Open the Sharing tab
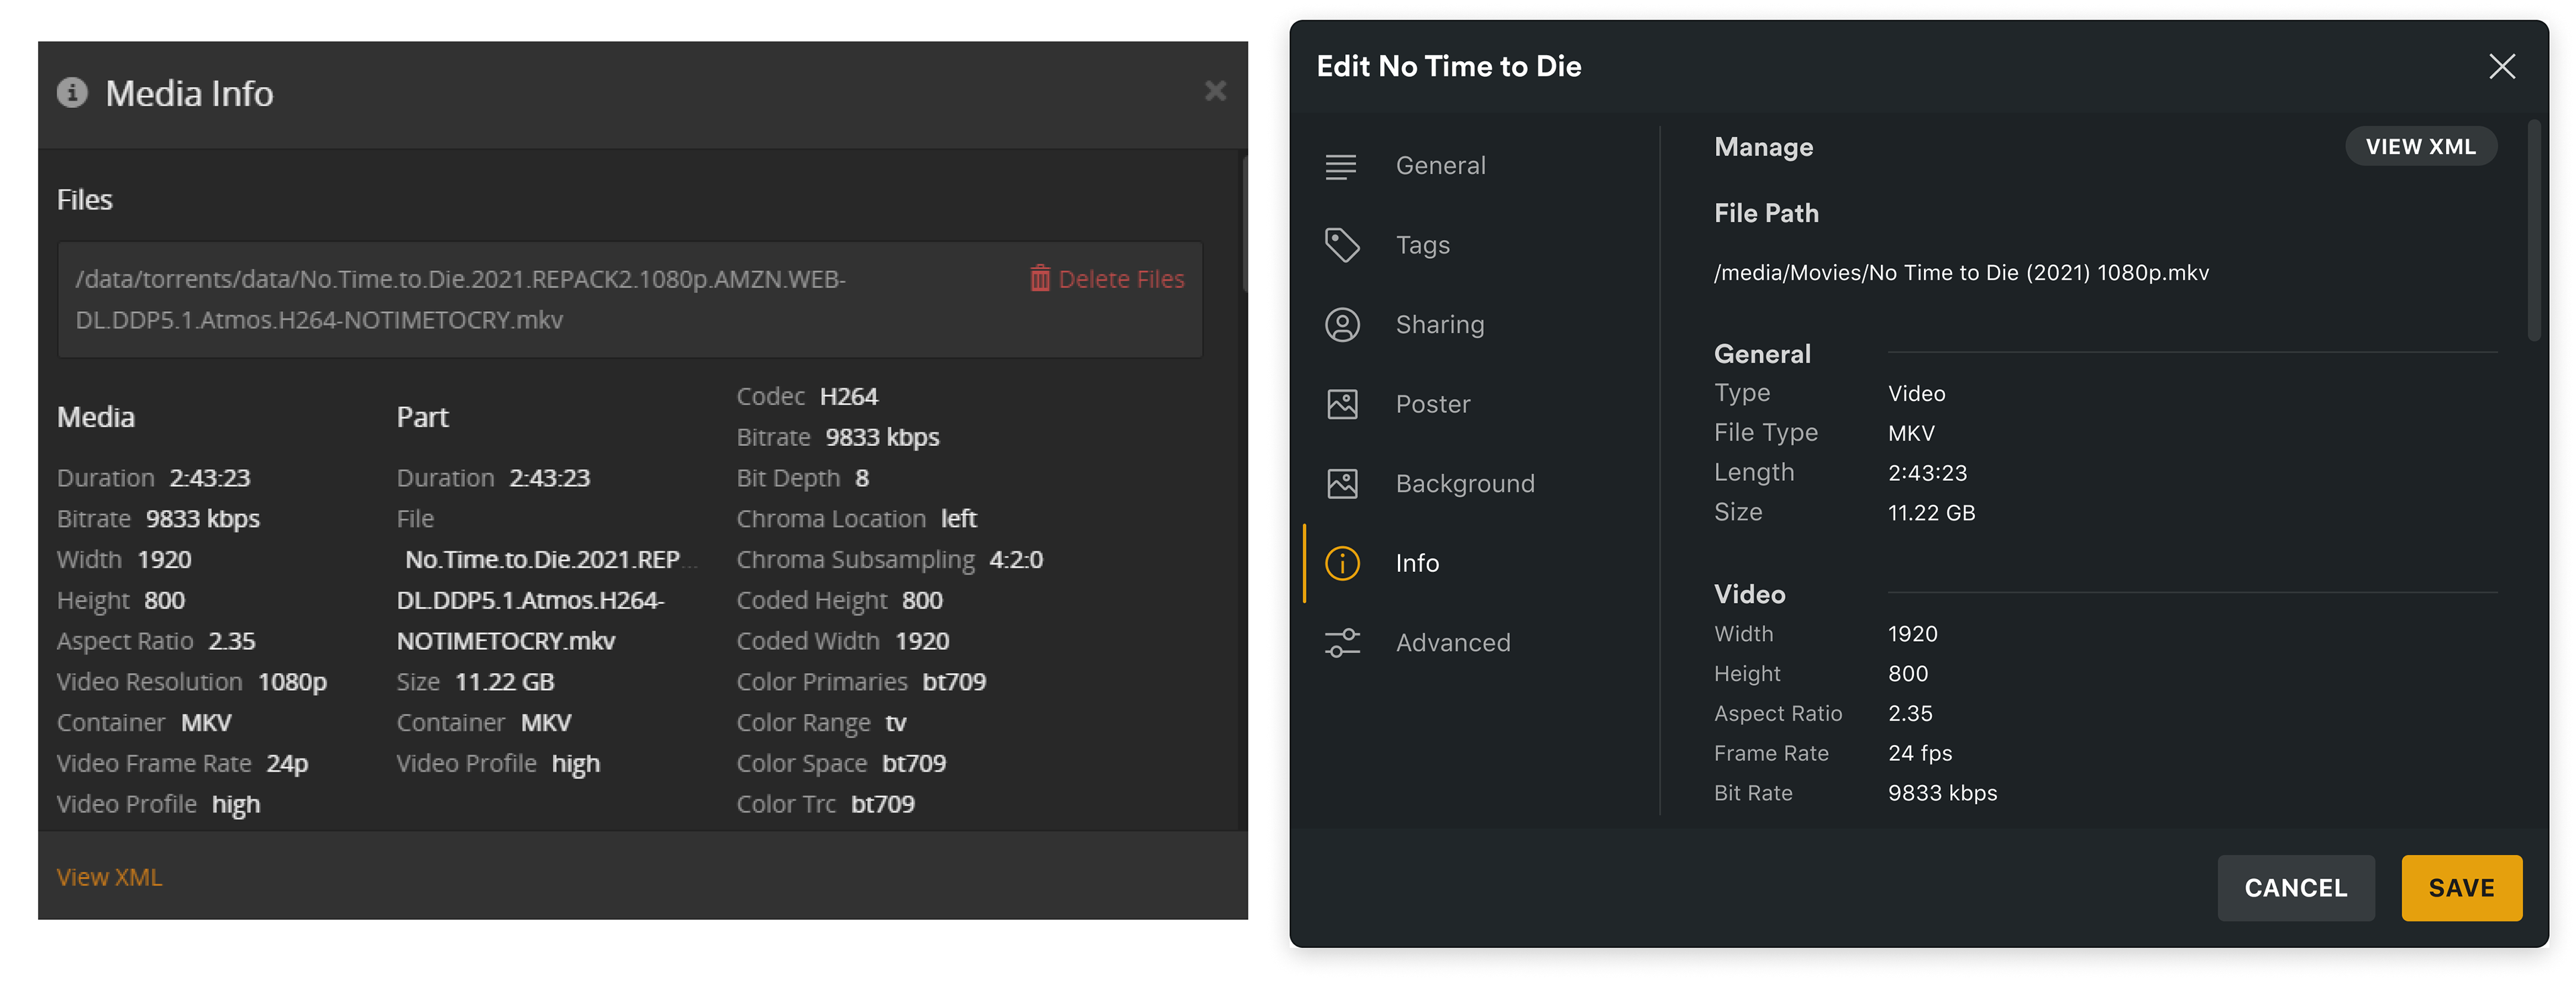The height and width of the screenshot is (981, 2576). (1440, 324)
